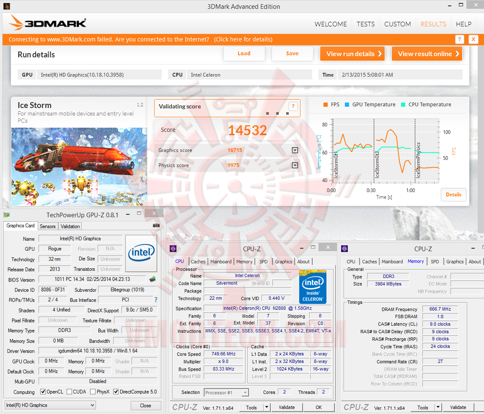Open Mainboard tab in first CPU-Z window
Image resolution: width=484 pixels, height=414 pixels.
point(221,261)
